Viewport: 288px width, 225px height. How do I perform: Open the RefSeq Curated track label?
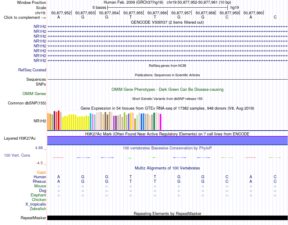32,70
